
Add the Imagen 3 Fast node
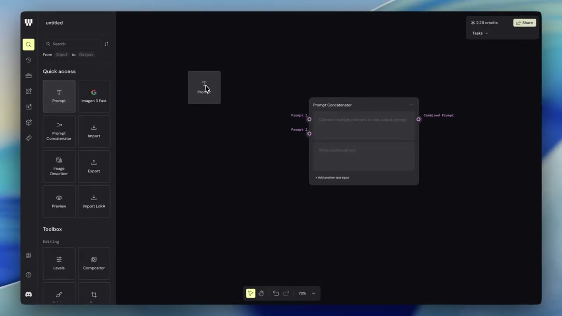pos(94,96)
